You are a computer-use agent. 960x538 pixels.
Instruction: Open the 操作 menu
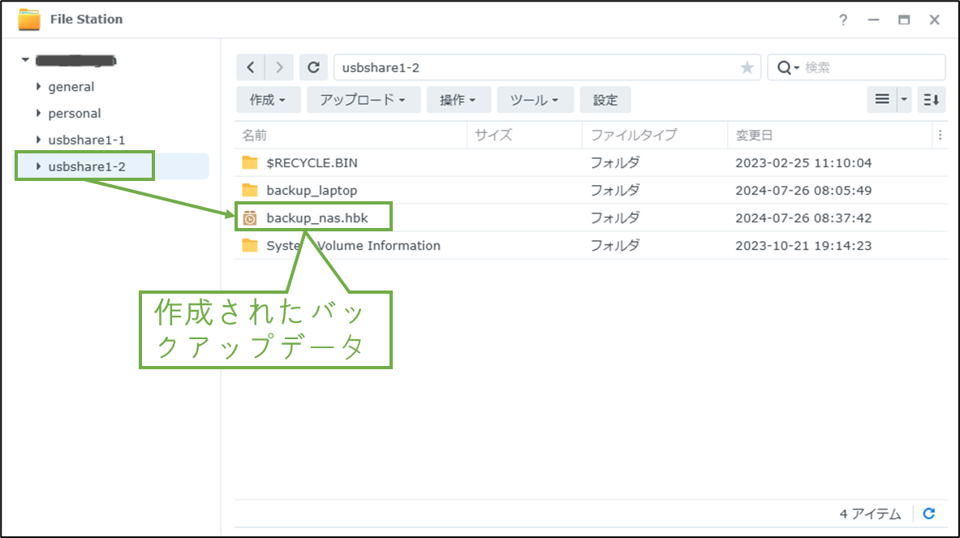(458, 99)
